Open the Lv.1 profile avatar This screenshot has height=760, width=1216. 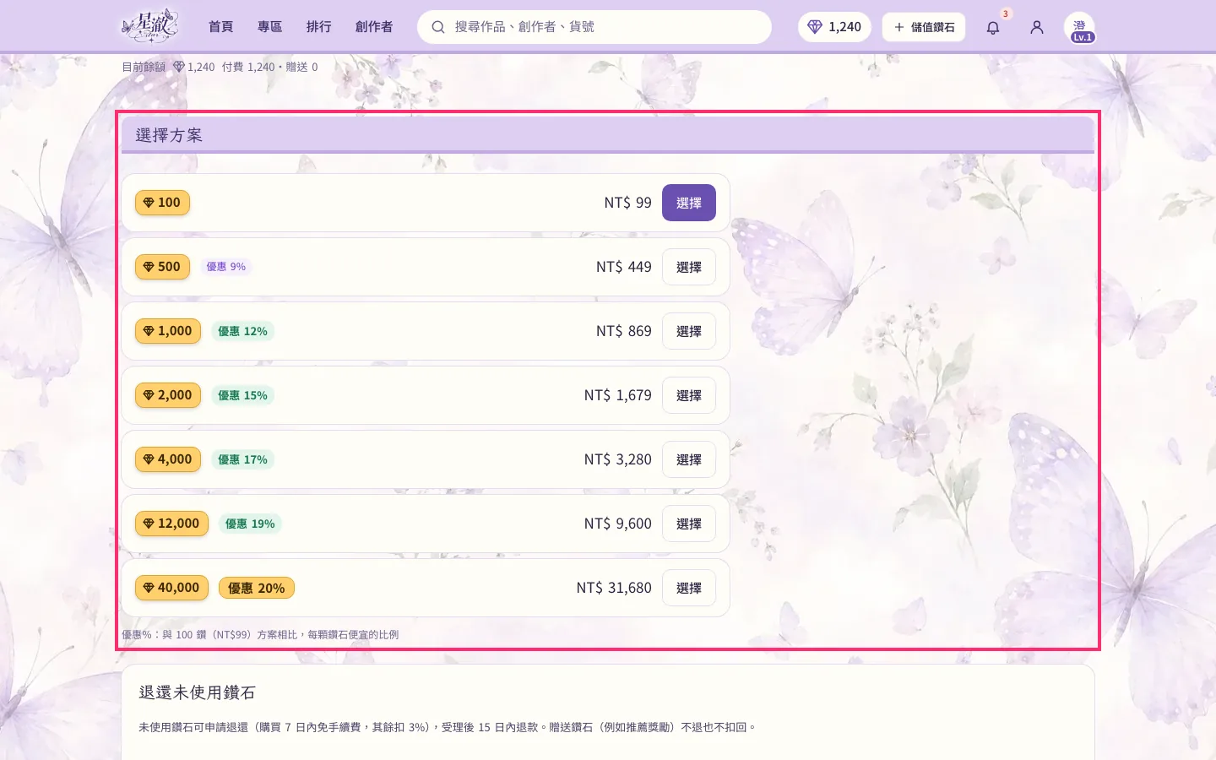coord(1079,27)
